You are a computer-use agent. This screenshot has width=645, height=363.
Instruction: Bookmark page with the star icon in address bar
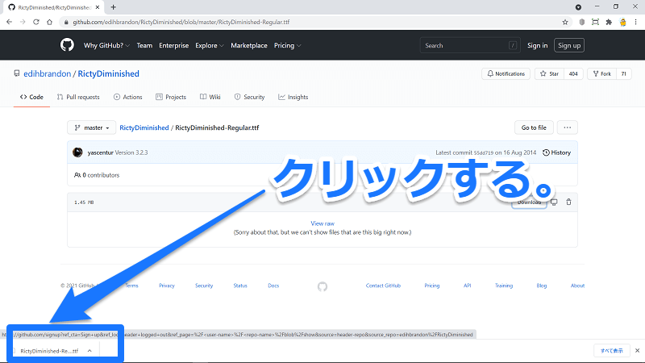564,22
